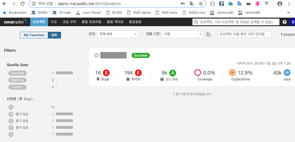The width and height of the screenshot is (295, 142).
Task: Expand the bookmarks overflow chevron
Action: point(288,13)
